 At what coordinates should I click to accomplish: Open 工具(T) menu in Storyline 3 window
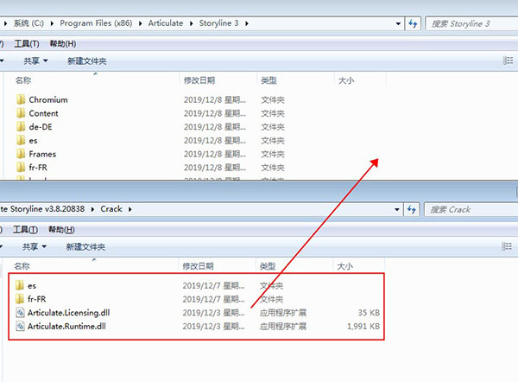[x=27, y=44]
